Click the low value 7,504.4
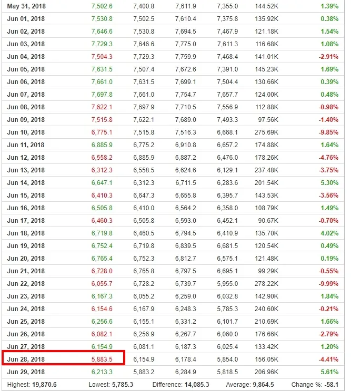This screenshot has width=351, height=391. pos(227,82)
